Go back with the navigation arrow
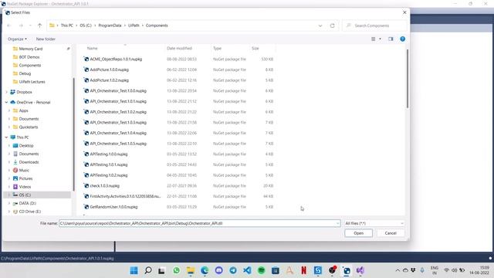Screen dimensions: 494x278 pos(9,25)
